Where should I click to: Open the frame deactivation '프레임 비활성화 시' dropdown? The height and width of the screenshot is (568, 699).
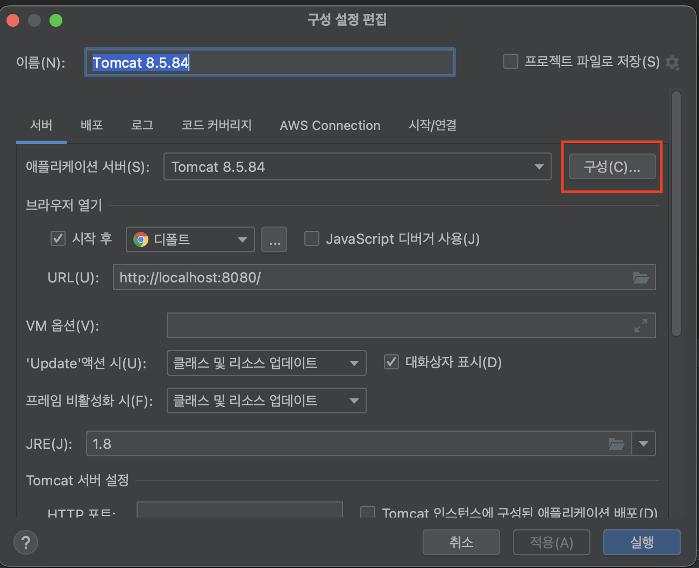[x=267, y=400]
